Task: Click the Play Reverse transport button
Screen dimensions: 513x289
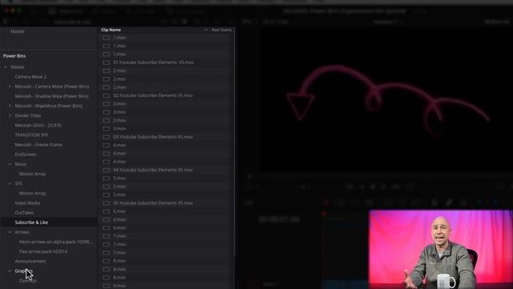Action: coord(362,187)
